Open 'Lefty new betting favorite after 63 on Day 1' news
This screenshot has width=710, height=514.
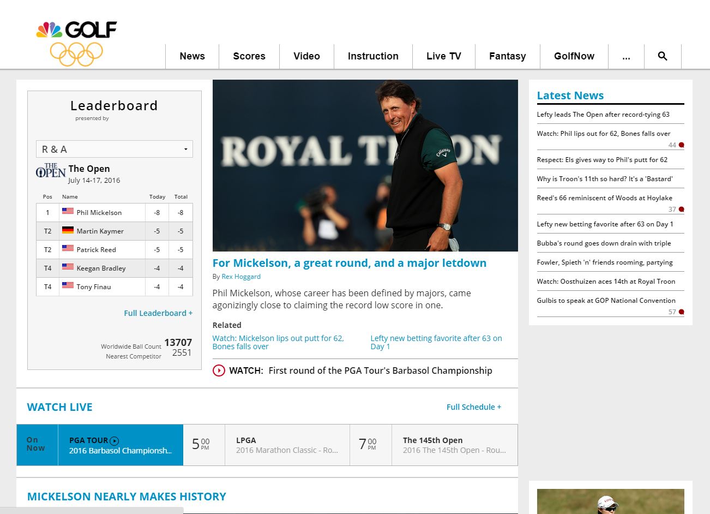click(605, 224)
